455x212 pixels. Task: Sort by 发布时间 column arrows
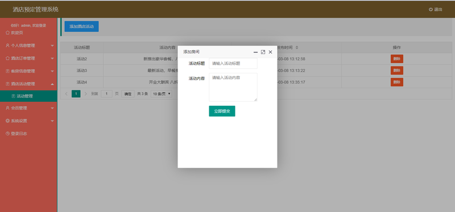click(297, 48)
